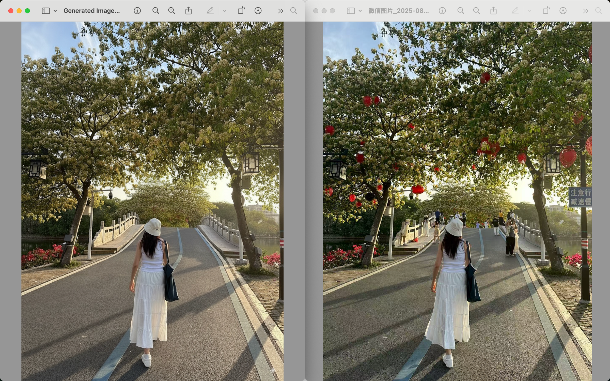Show overflow toolbar items in 微信图片 window
The height and width of the screenshot is (381, 610).
pos(585,11)
